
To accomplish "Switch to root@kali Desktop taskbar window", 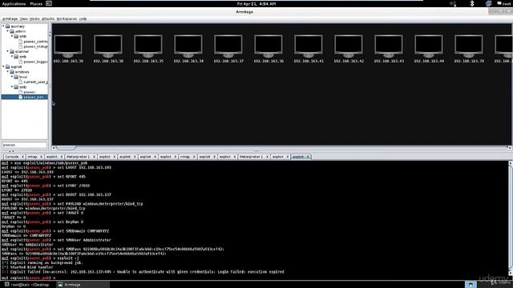I will 26,285.
